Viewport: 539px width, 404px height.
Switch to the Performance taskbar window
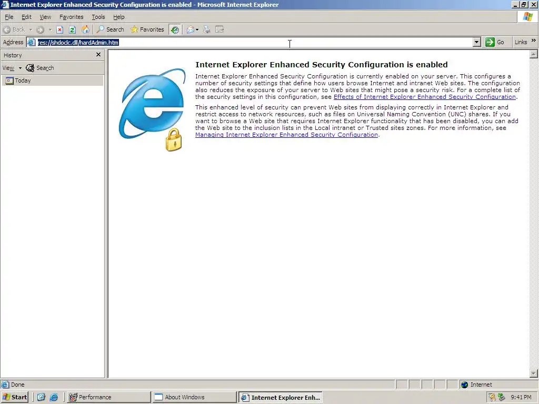[x=108, y=397]
